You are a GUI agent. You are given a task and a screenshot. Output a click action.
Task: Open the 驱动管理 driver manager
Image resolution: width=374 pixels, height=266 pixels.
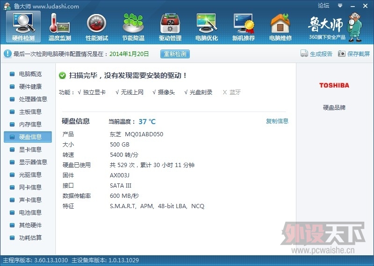(170, 27)
